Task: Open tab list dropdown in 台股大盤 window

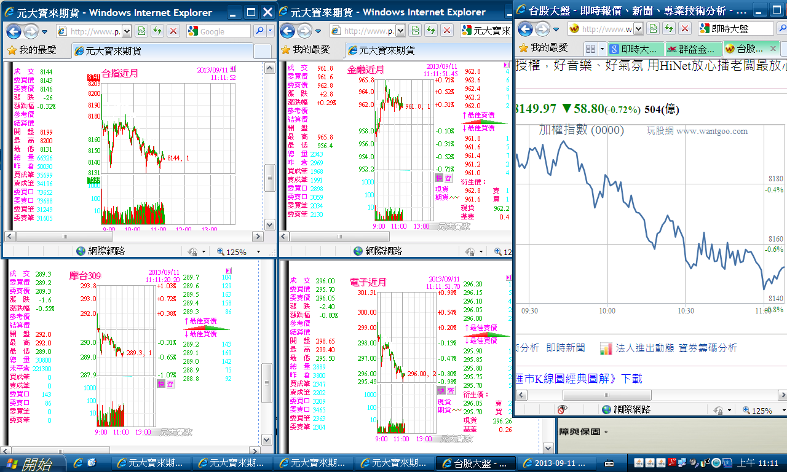Action: click(601, 49)
